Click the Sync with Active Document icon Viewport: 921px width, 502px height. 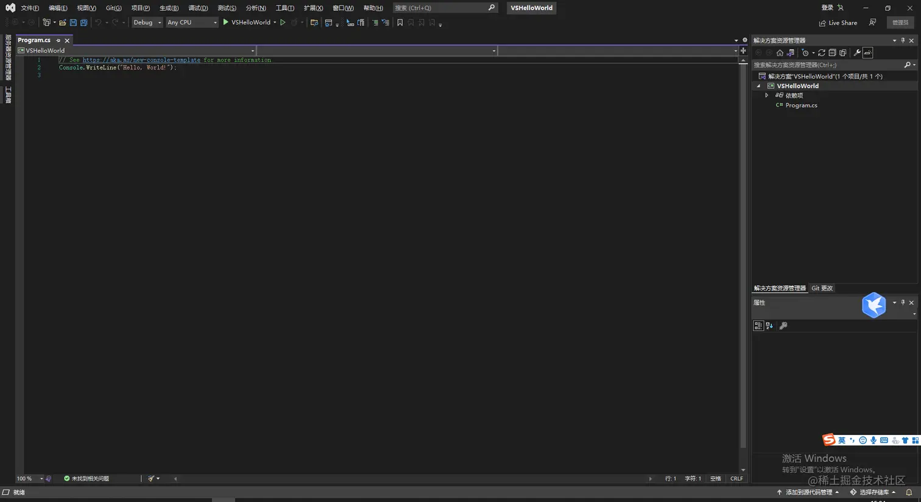pyautogui.click(x=822, y=53)
